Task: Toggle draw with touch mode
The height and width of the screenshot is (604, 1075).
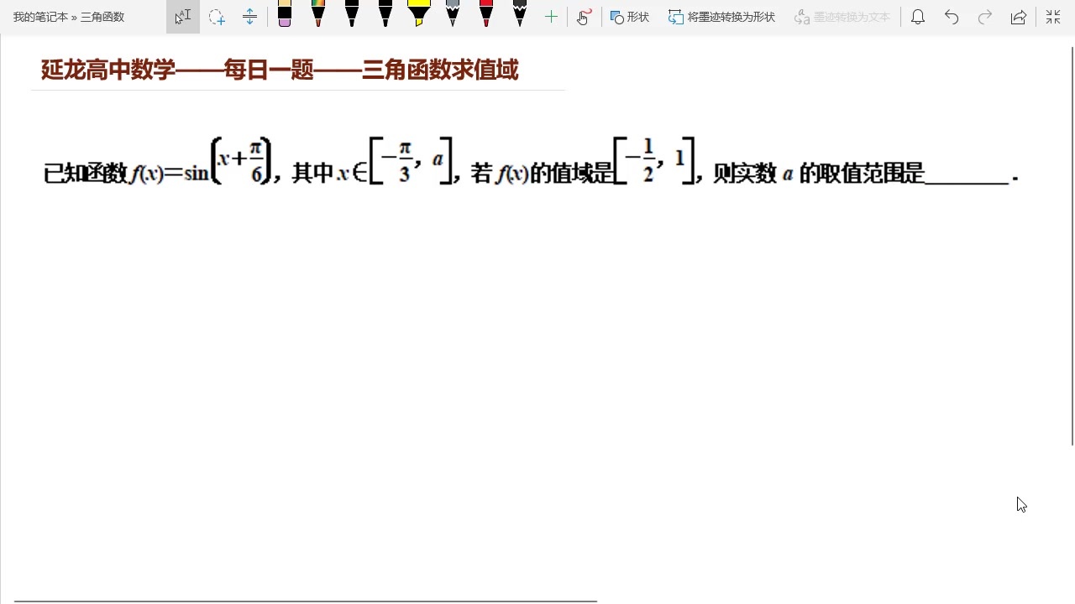Action: (585, 17)
